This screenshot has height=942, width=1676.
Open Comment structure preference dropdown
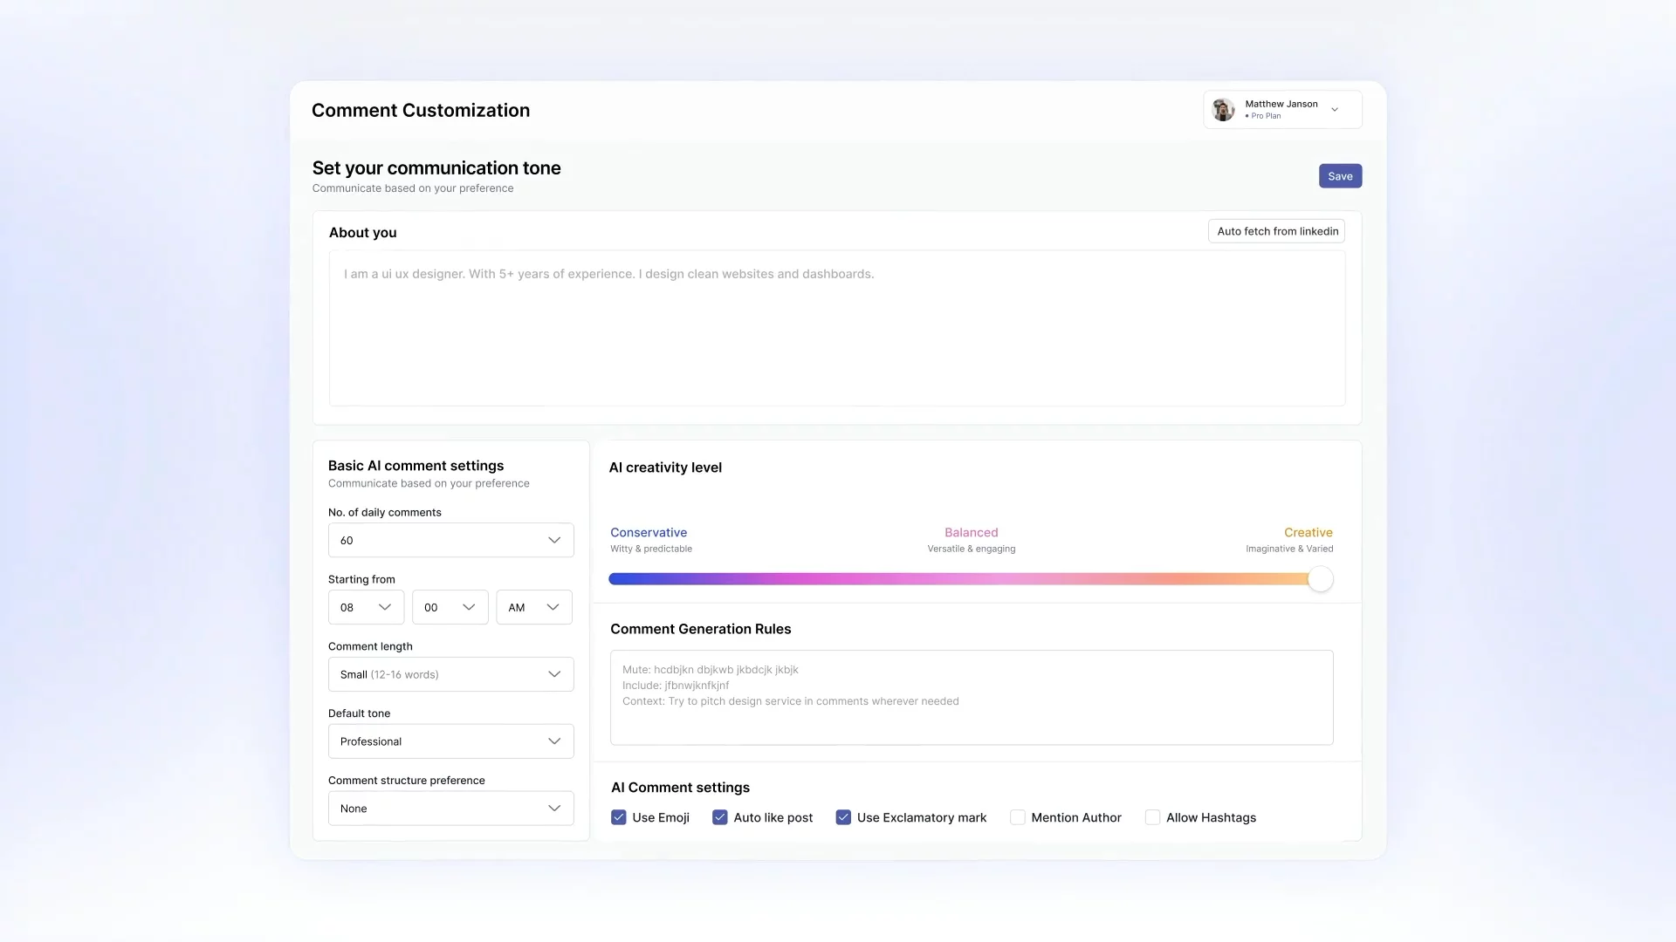450,809
